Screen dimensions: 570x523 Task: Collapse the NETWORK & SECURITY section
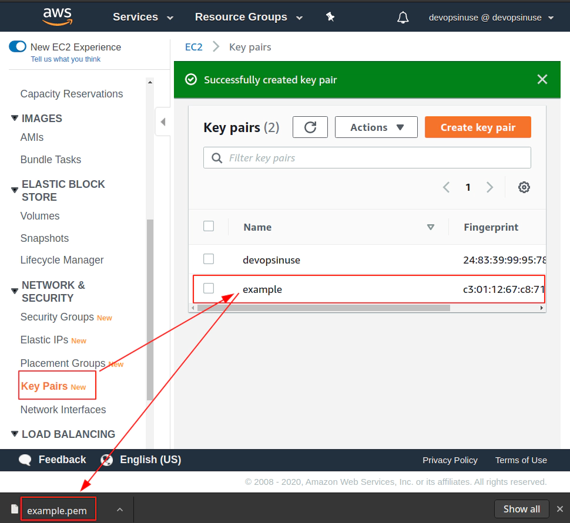(x=15, y=291)
